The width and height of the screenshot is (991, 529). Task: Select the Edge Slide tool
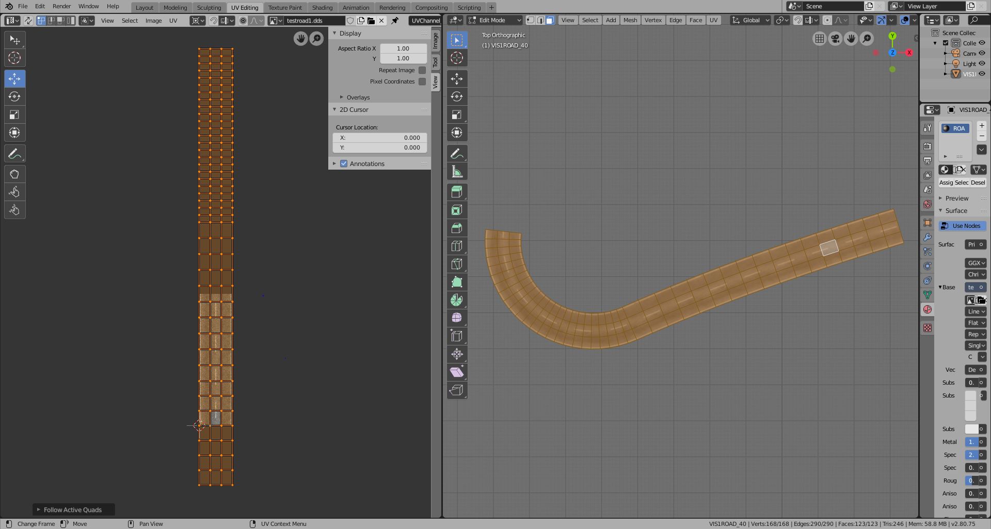pyautogui.click(x=457, y=336)
